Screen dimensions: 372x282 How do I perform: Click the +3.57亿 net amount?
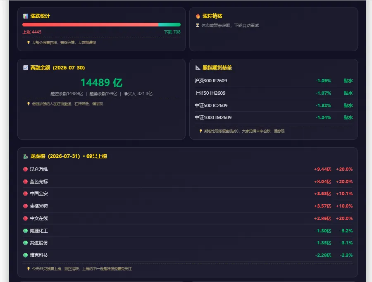322,206
